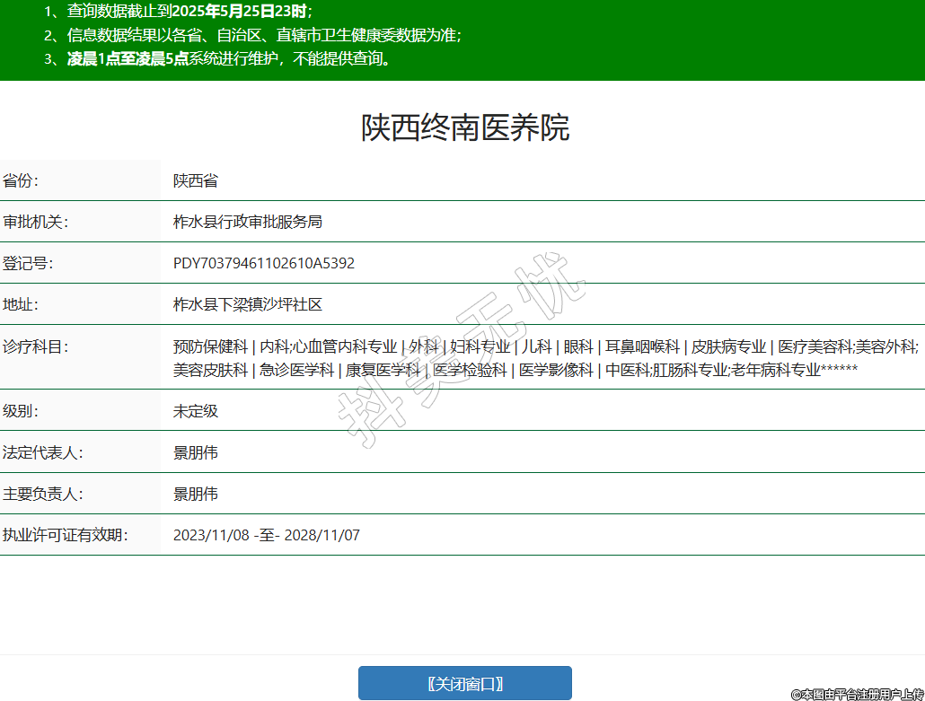This screenshot has height=701, width=925.
Task: Click the 柞水县行政审批服务局 value text
Action: tap(248, 222)
